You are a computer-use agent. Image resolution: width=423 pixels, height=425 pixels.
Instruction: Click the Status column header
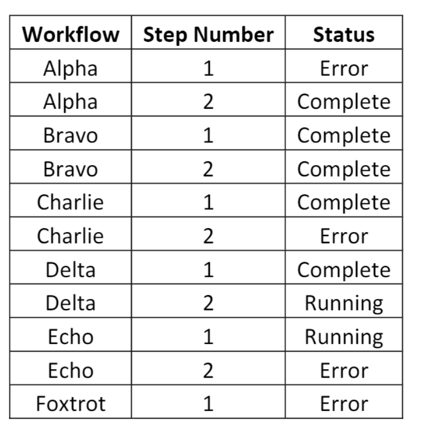344,32
